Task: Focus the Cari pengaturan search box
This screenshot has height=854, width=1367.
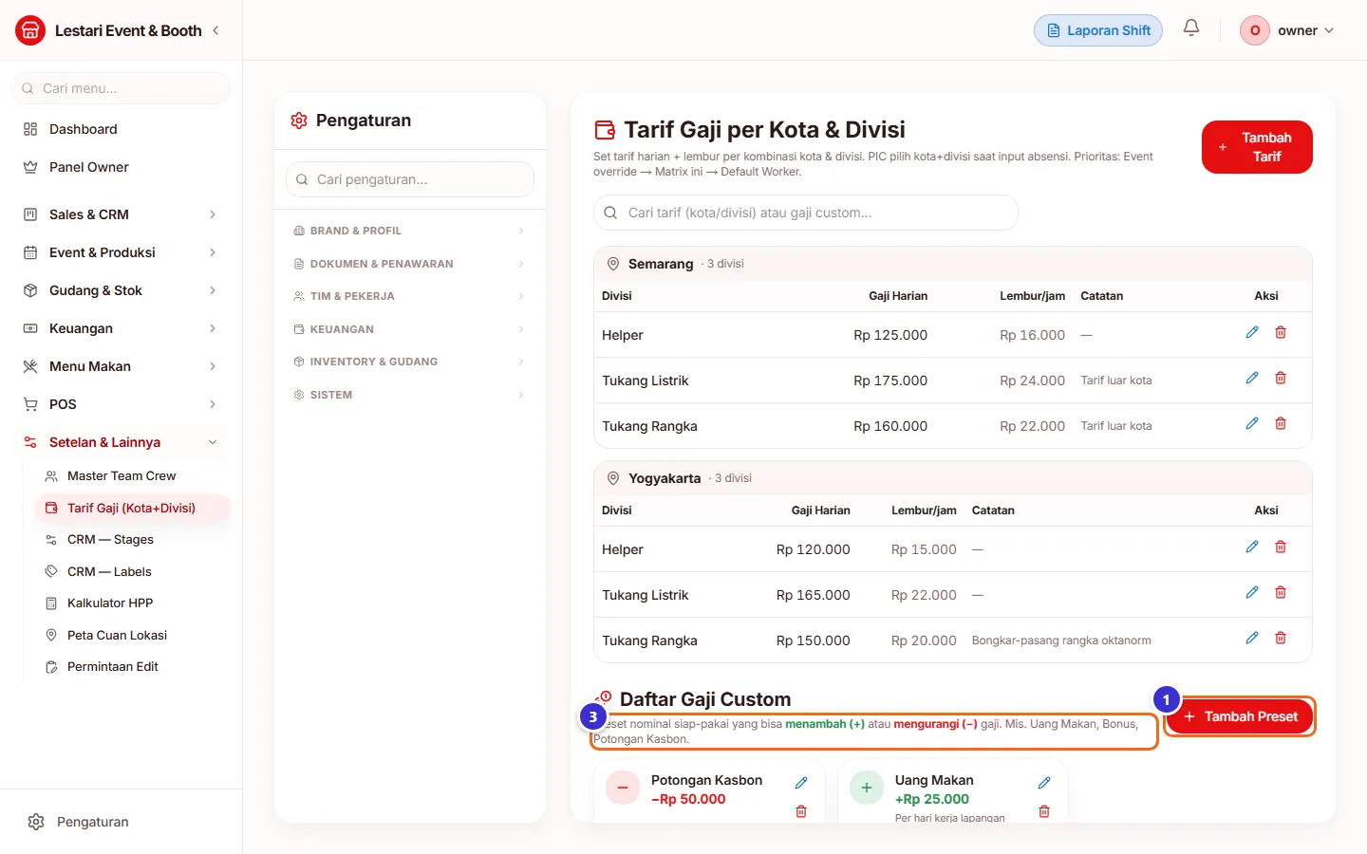Action: point(409,179)
